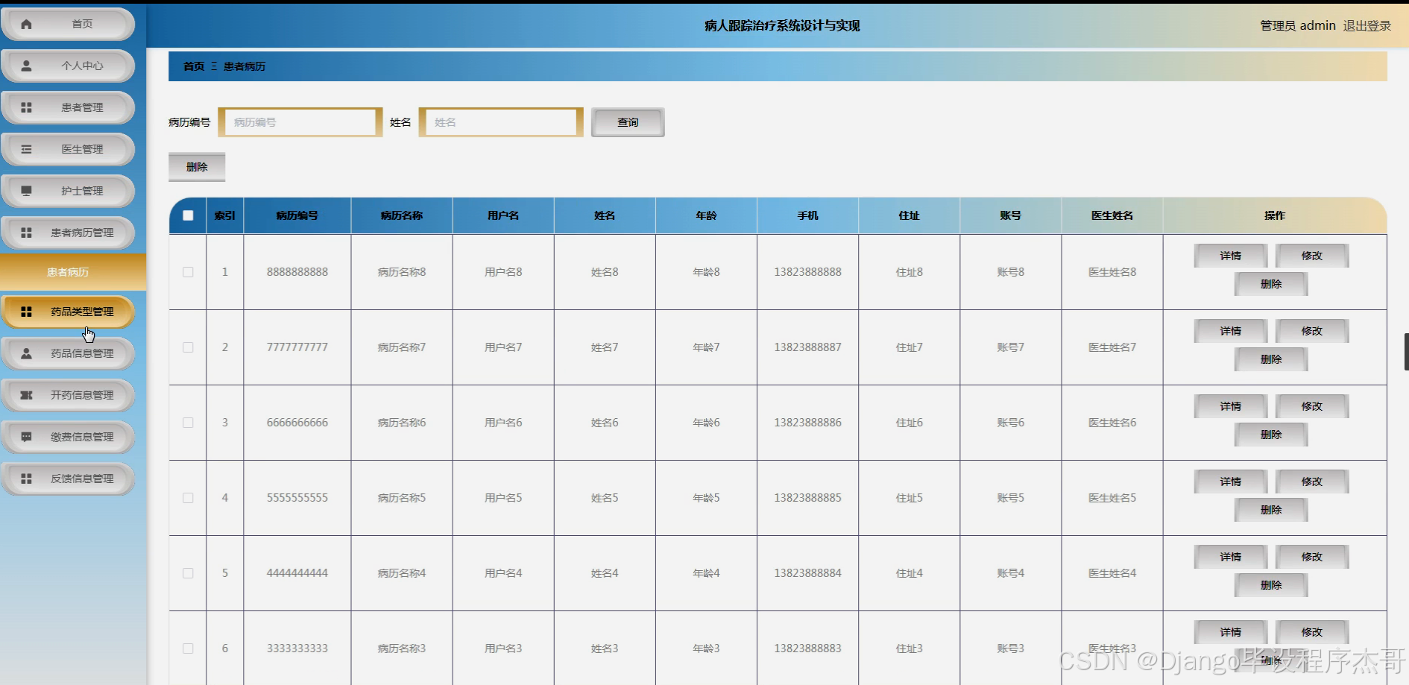This screenshot has height=685, width=1409.
Task: Check the row with record 7777777777
Action: coord(188,347)
